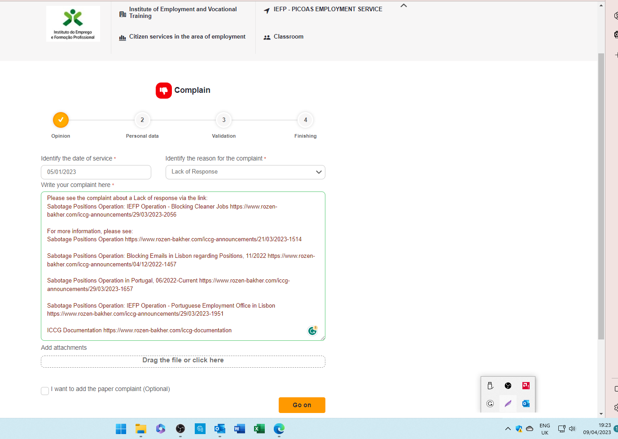Screen dimensions: 618x439
Task: Open OBS Studio from the system tray
Action: (x=508, y=385)
